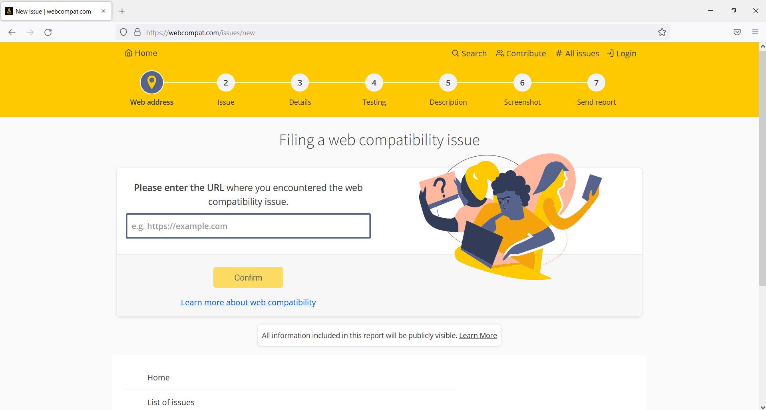This screenshot has height=410, width=766.
Task: Bookmark this page with the star icon
Action: point(662,32)
